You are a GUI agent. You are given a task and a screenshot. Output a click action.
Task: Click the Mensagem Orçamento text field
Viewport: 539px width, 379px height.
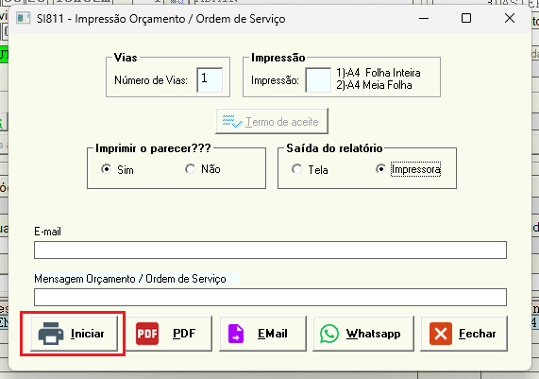(270, 297)
